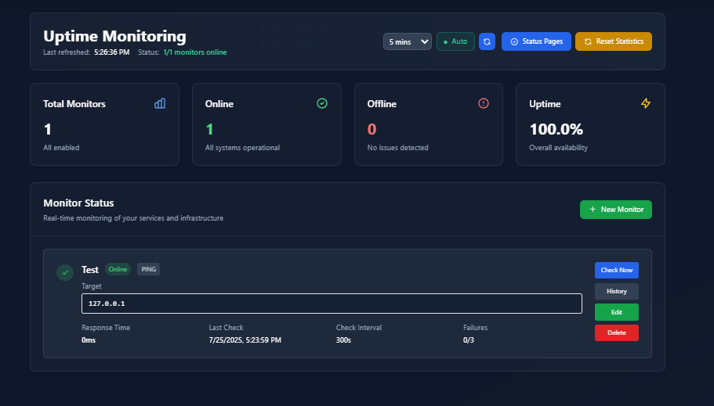Click the bar chart icon in Total Monitors

[x=160, y=103]
